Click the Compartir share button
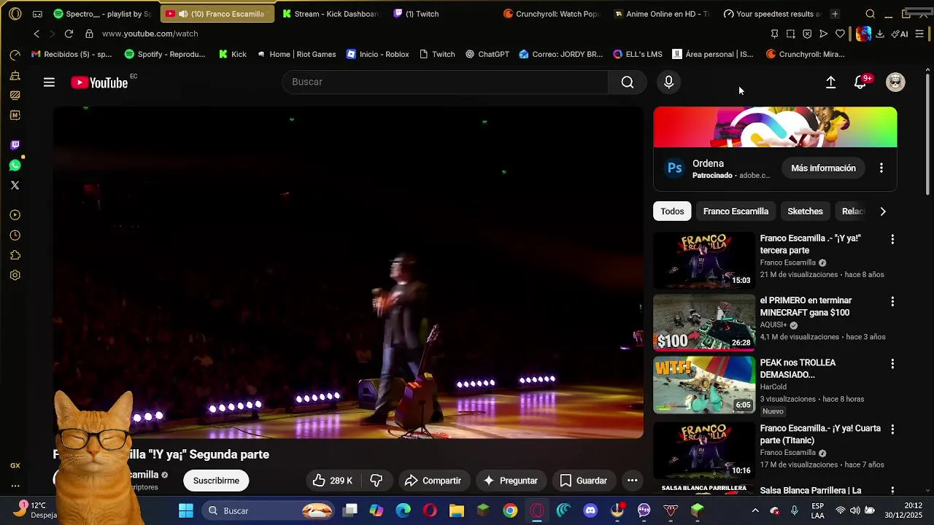The image size is (934, 525). click(433, 481)
